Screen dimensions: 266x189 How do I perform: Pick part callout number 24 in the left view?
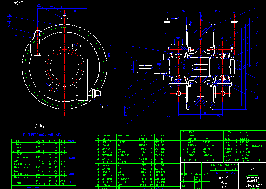pos(39,5)
